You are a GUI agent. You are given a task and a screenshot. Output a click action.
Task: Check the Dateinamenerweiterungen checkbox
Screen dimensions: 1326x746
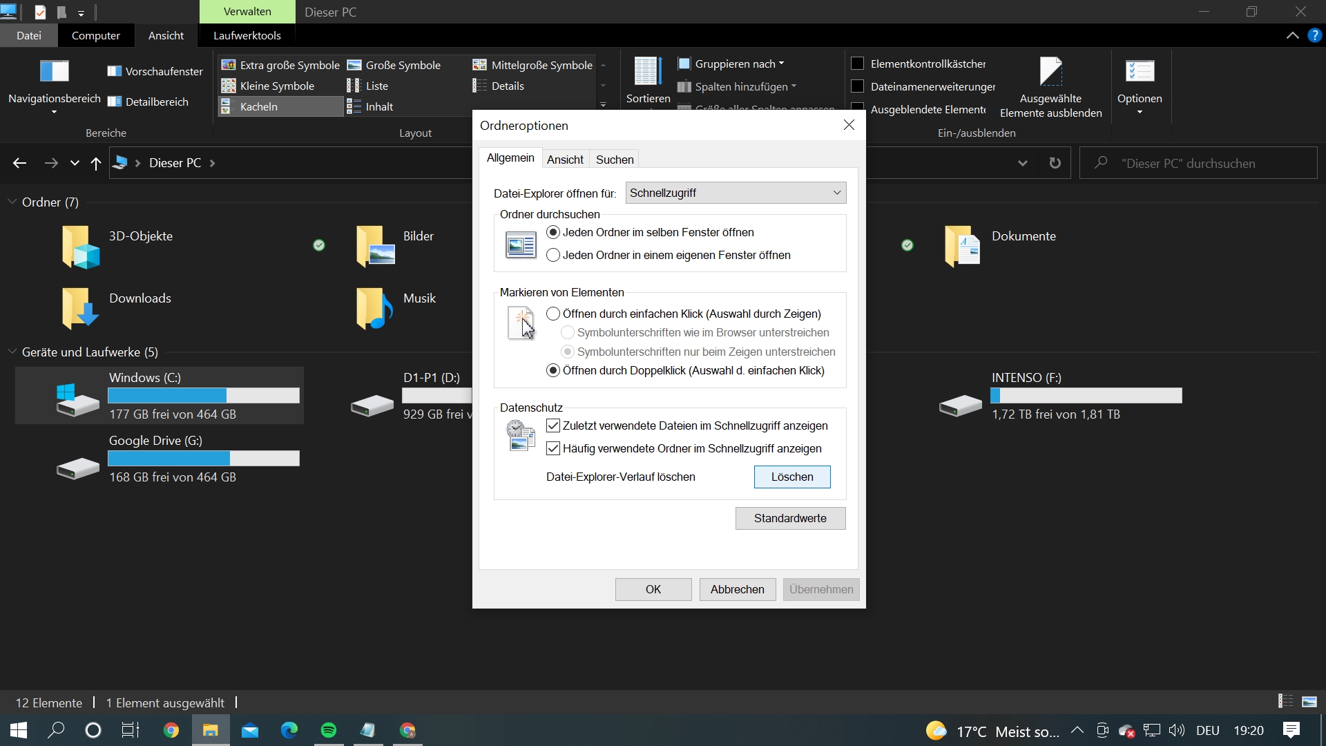858,86
